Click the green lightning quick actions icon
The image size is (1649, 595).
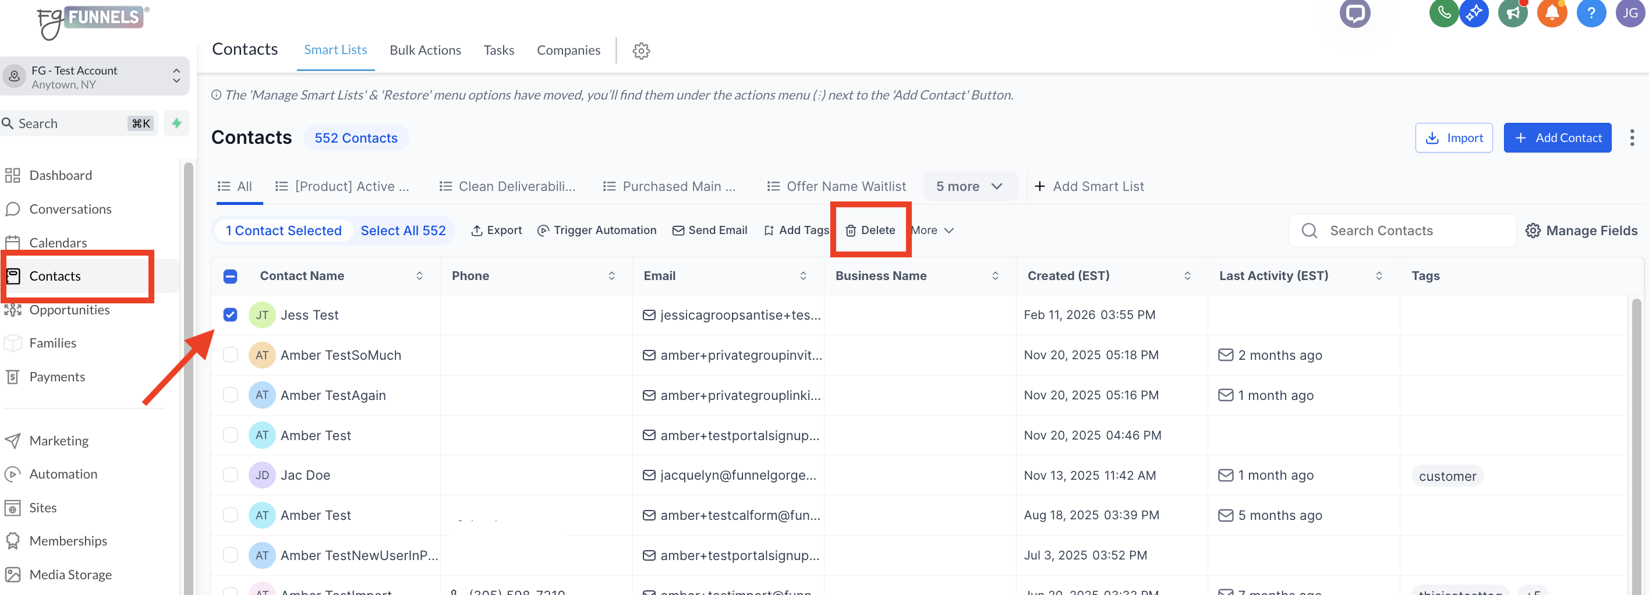tap(176, 123)
